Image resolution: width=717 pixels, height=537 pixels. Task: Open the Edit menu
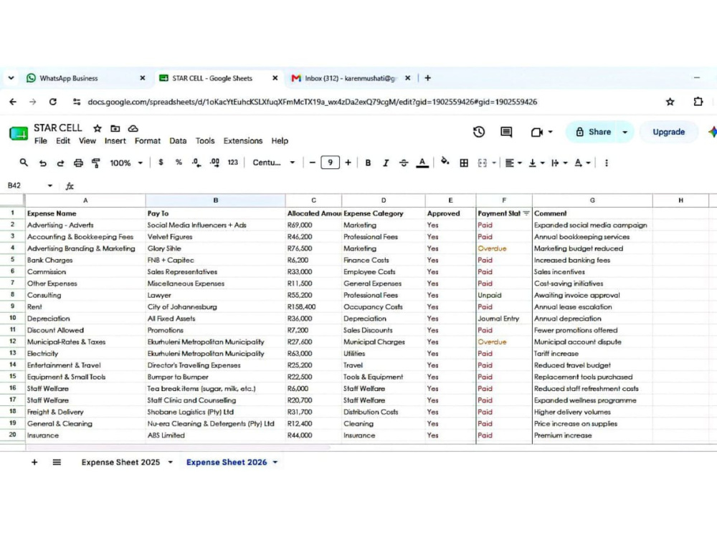point(63,140)
